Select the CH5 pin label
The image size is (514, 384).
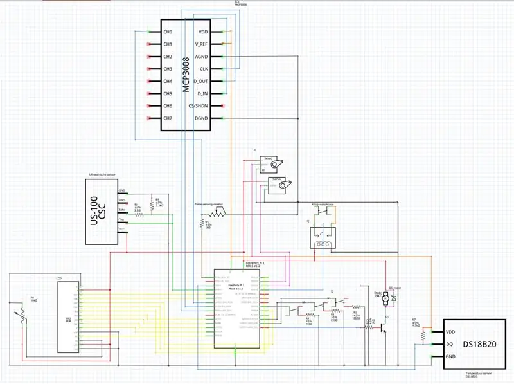click(x=168, y=93)
